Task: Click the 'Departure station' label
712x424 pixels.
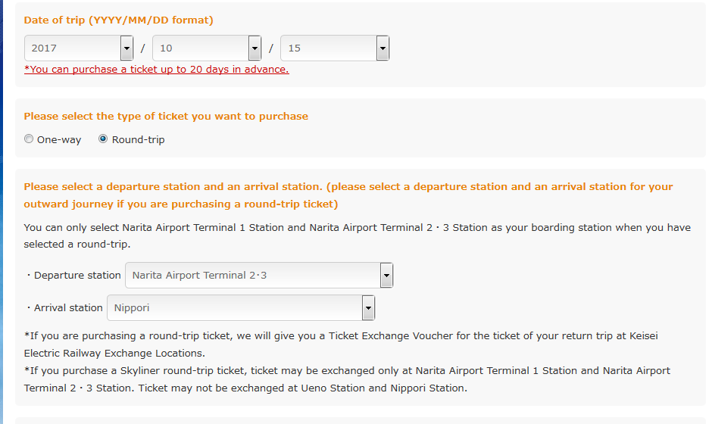Action: tap(77, 276)
